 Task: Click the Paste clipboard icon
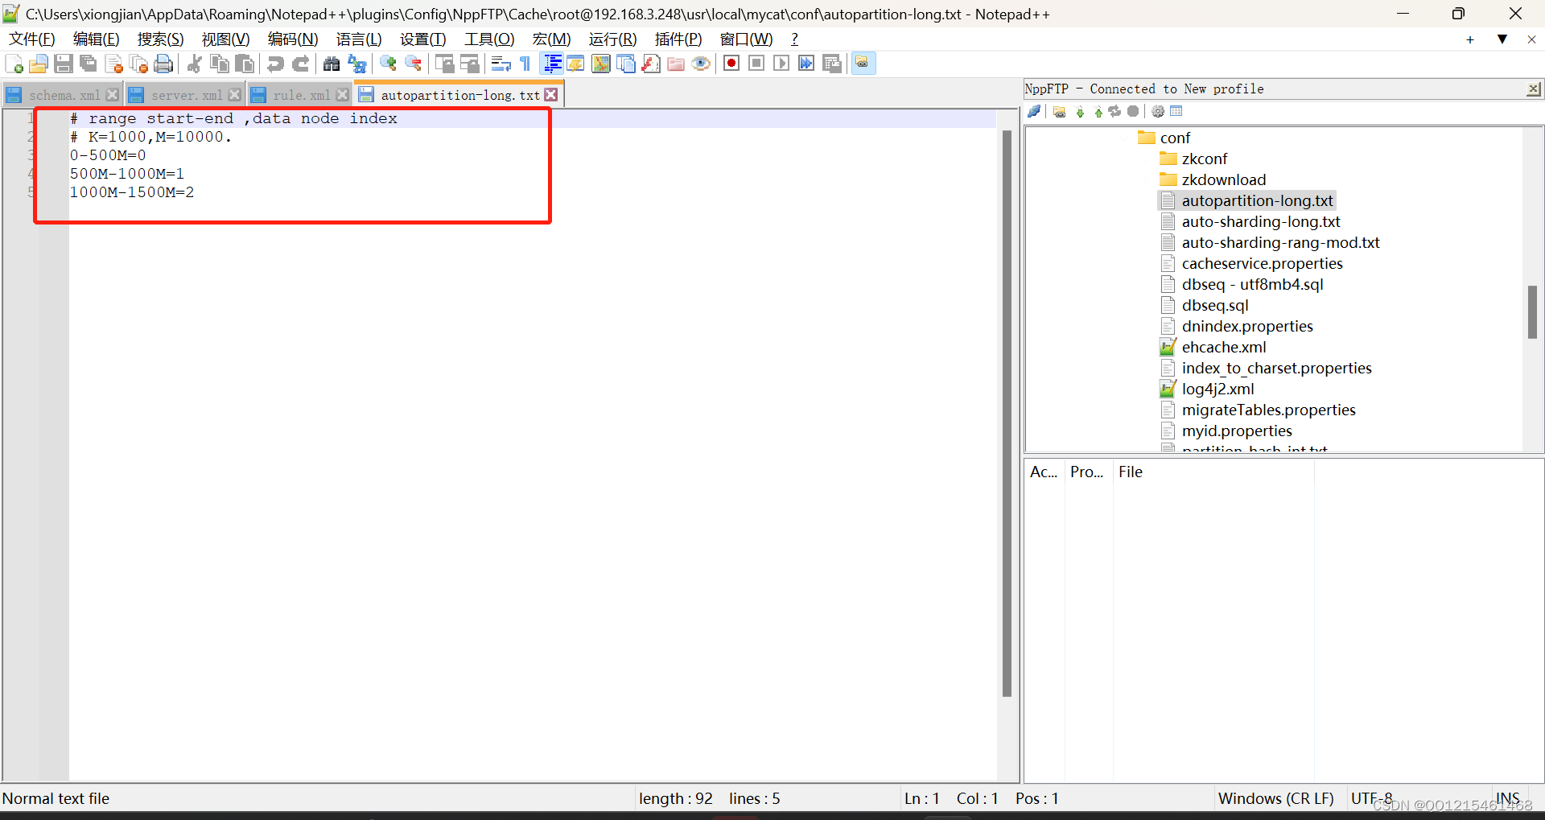(x=245, y=64)
